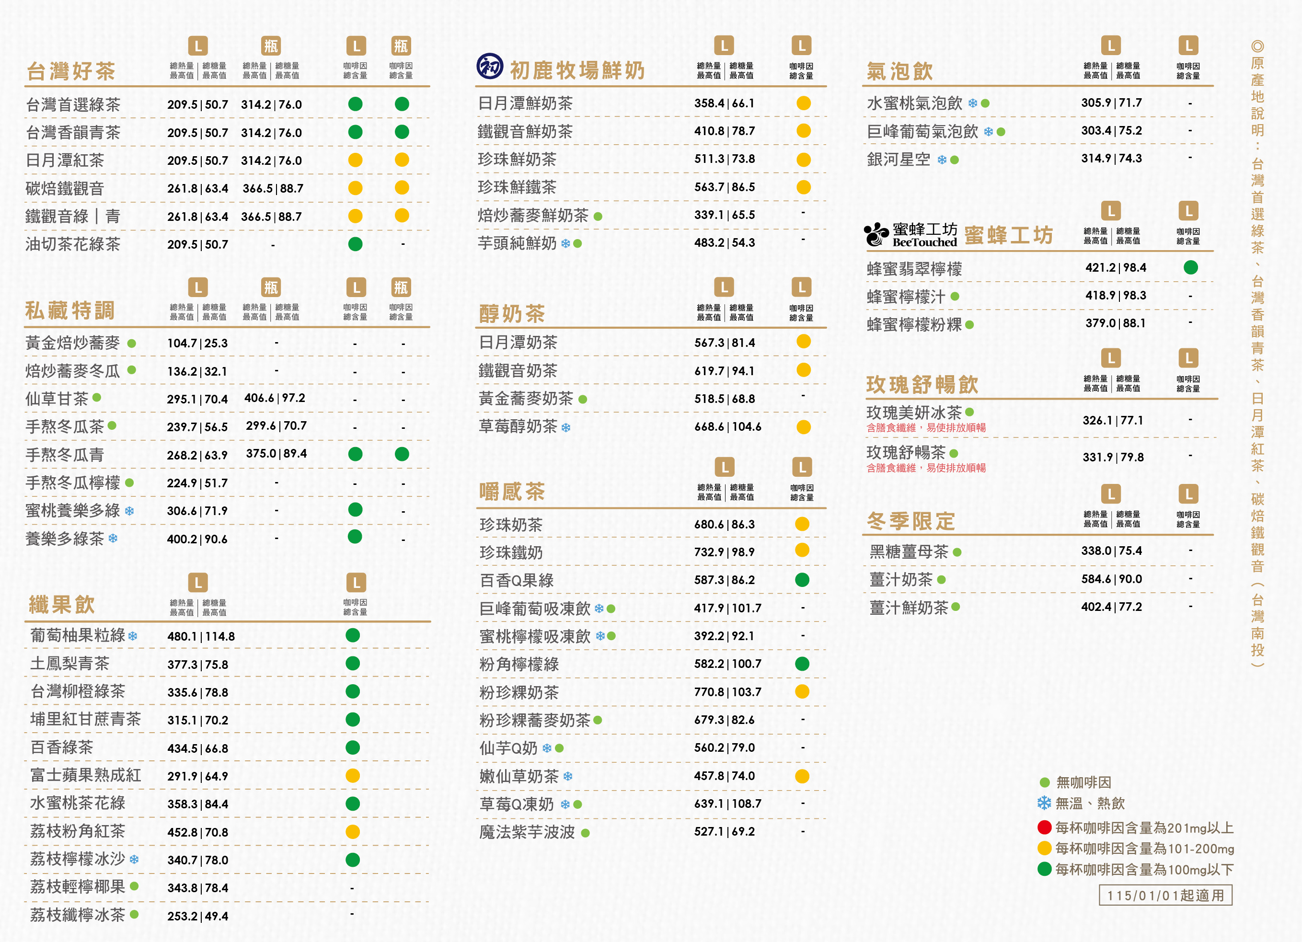This screenshot has width=1302, height=942.
Task: Click the snowflake icon next to 草莓醇奶茶
Action: [x=566, y=428]
